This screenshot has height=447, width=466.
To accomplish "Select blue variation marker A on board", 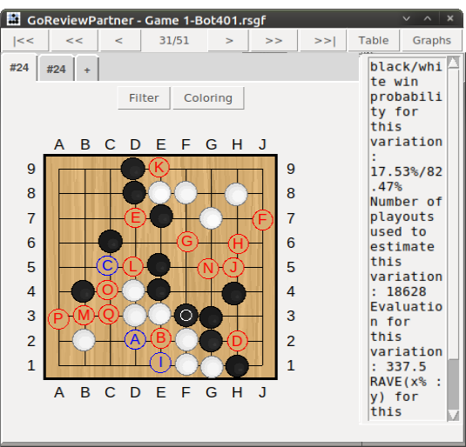I will coord(135,339).
